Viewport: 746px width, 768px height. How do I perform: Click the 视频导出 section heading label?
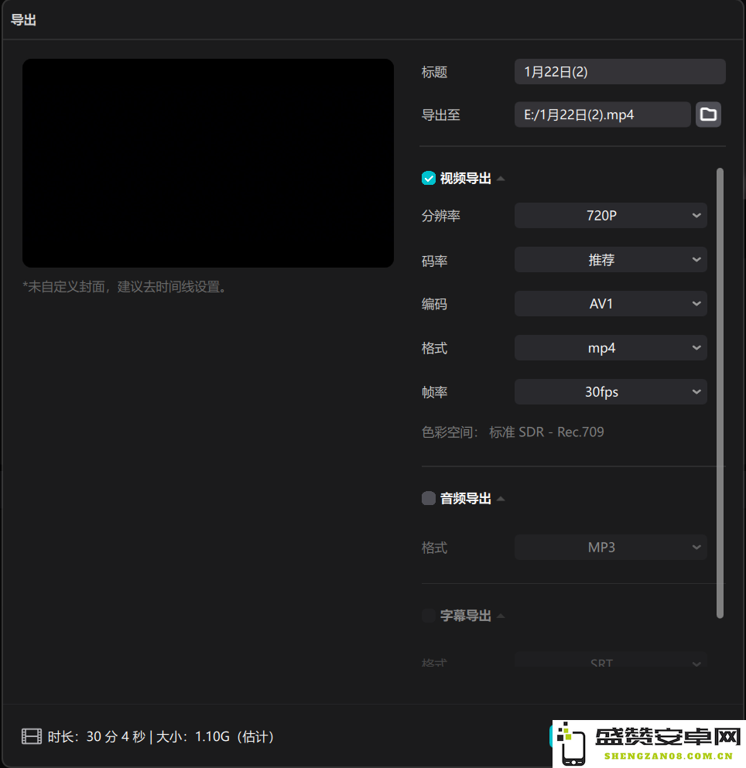pyautogui.click(x=466, y=179)
